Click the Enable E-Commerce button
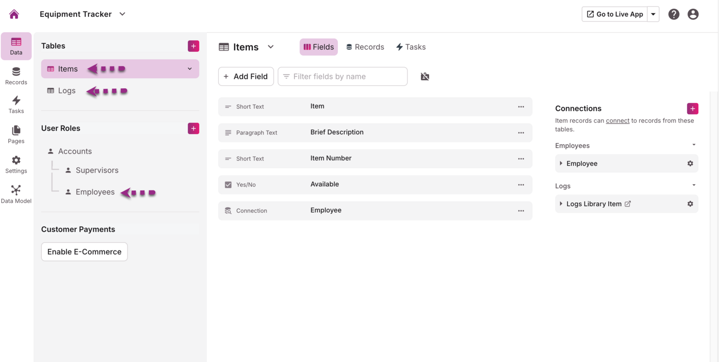This screenshot has width=719, height=362. point(84,252)
